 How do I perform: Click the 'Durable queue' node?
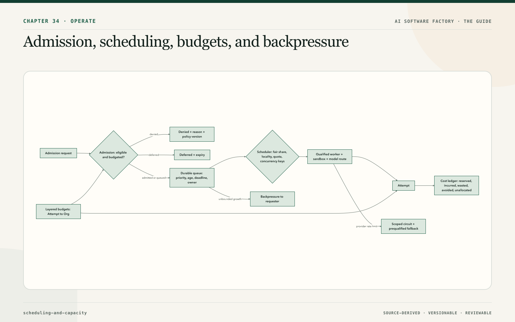pos(192,178)
